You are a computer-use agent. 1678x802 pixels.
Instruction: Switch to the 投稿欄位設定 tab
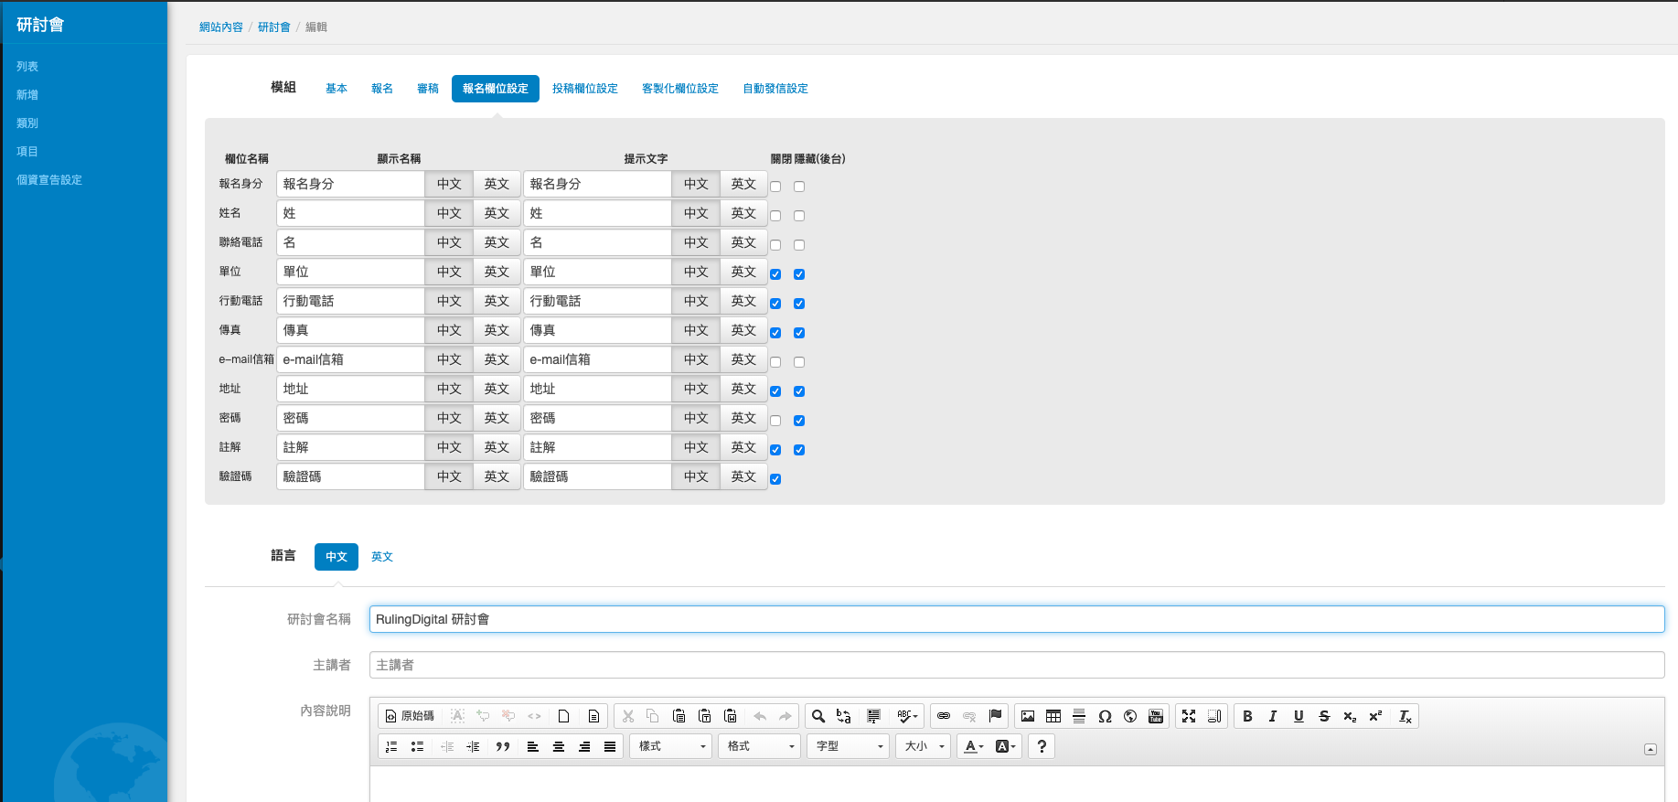click(x=585, y=89)
